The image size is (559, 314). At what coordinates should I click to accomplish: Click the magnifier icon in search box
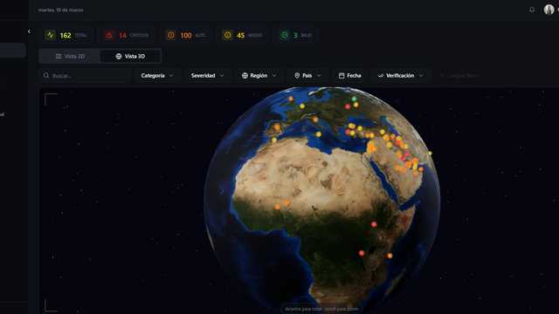(46, 76)
